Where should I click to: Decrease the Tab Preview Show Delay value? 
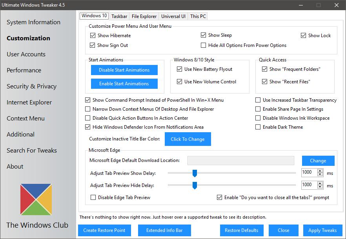point(320,174)
